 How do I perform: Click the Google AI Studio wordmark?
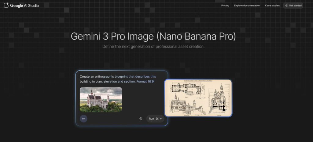click(x=24, y=5)
